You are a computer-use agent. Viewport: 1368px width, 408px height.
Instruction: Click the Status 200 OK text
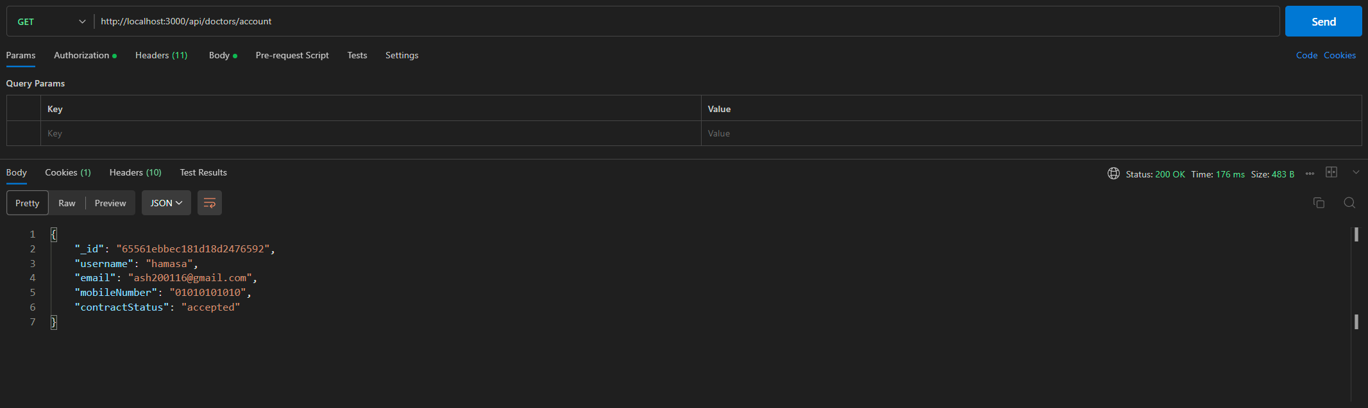point(1155,174)
